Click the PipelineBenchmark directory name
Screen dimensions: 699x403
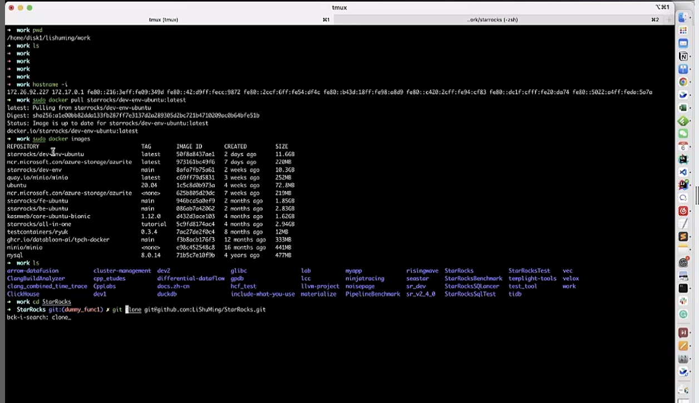(372, 294)
